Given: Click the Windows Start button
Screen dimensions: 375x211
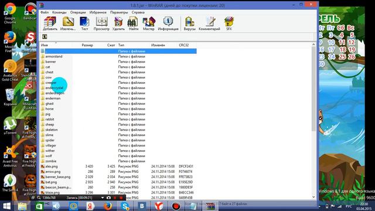Looking at the screenshot, I should (6, 206).
